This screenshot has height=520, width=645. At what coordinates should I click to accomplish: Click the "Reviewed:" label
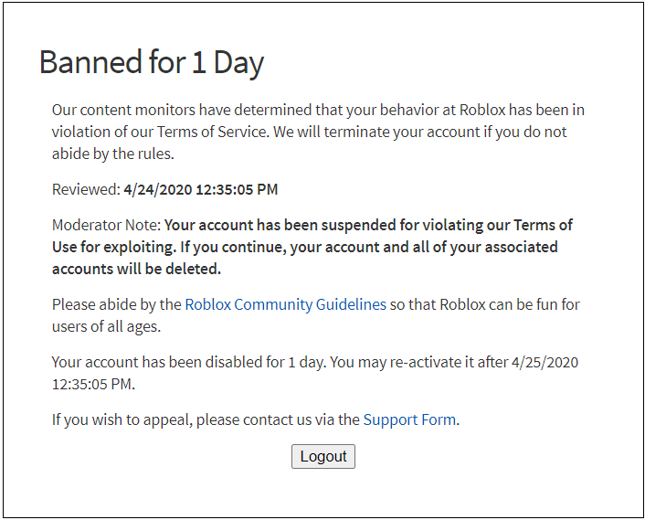tap(85, 190)
